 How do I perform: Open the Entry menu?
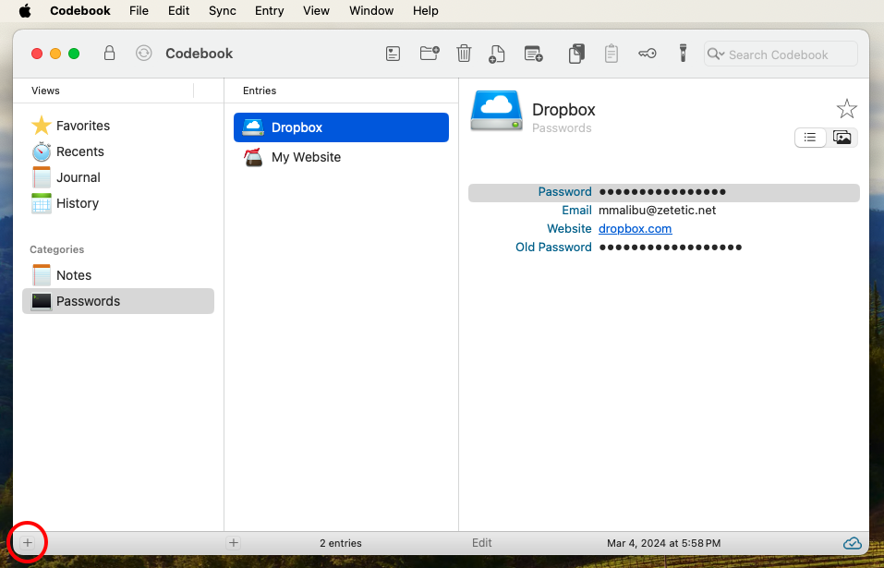click(x=270, y=11)
